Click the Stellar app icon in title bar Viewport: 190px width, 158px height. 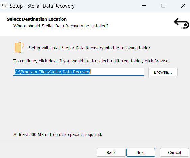click(x=4, y=6)
